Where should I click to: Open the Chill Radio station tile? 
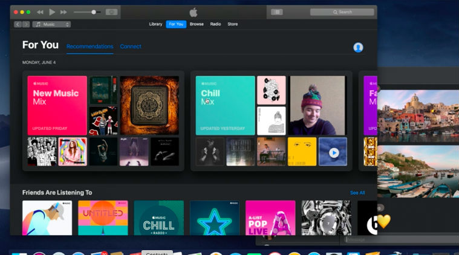point(159,218)
